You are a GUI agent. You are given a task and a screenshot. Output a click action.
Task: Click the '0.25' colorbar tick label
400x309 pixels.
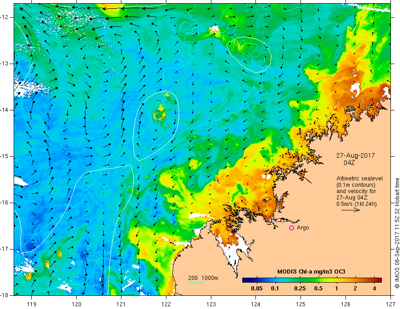point(300,289)
